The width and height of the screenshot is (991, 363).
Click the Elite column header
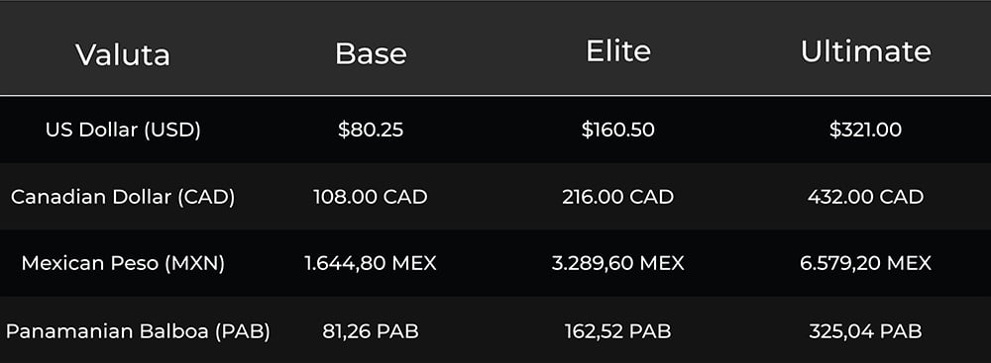tap(618, 51)
